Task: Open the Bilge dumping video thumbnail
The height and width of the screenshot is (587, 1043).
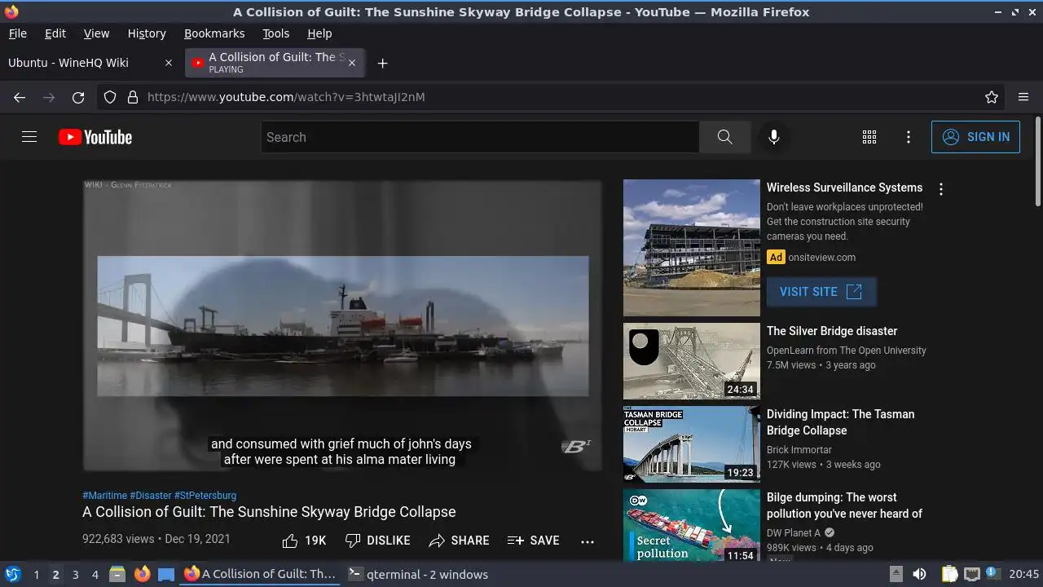Action: tap(692, 525)
